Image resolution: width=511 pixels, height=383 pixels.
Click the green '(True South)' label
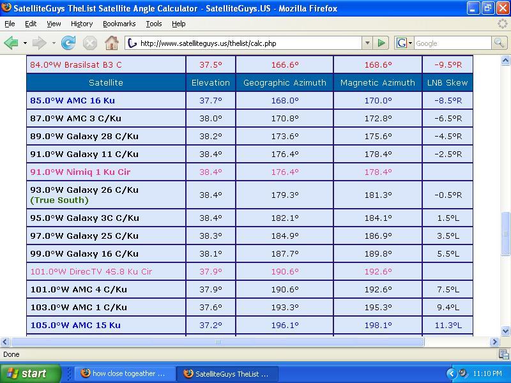pyautogui.click(x=59, y=200)
